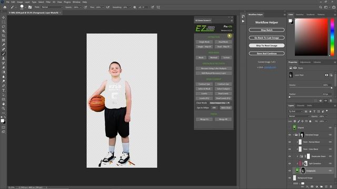Select the Type tool
The height and width of the screenshot is (189, 337).
pyautogui.click(x=4, y=90)
